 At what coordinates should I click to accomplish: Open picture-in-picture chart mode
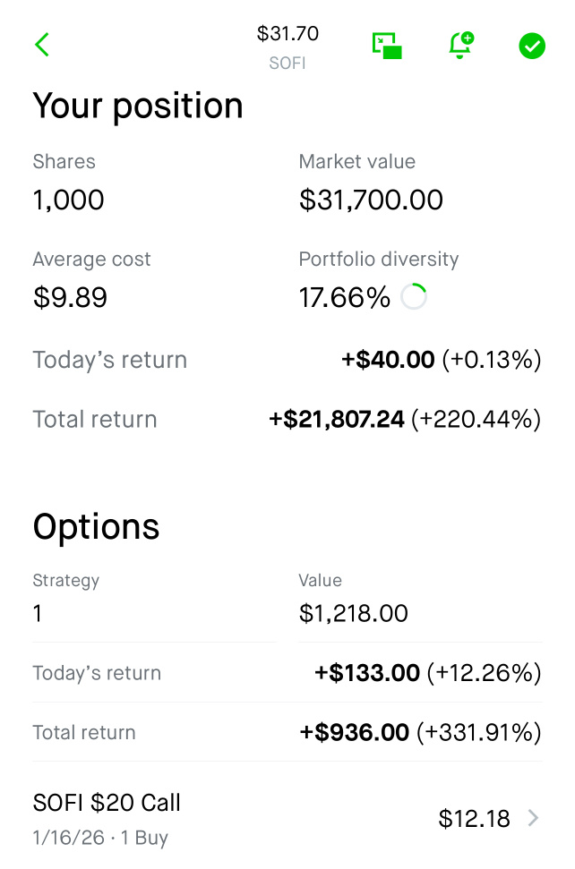click(x=385, y=45)
